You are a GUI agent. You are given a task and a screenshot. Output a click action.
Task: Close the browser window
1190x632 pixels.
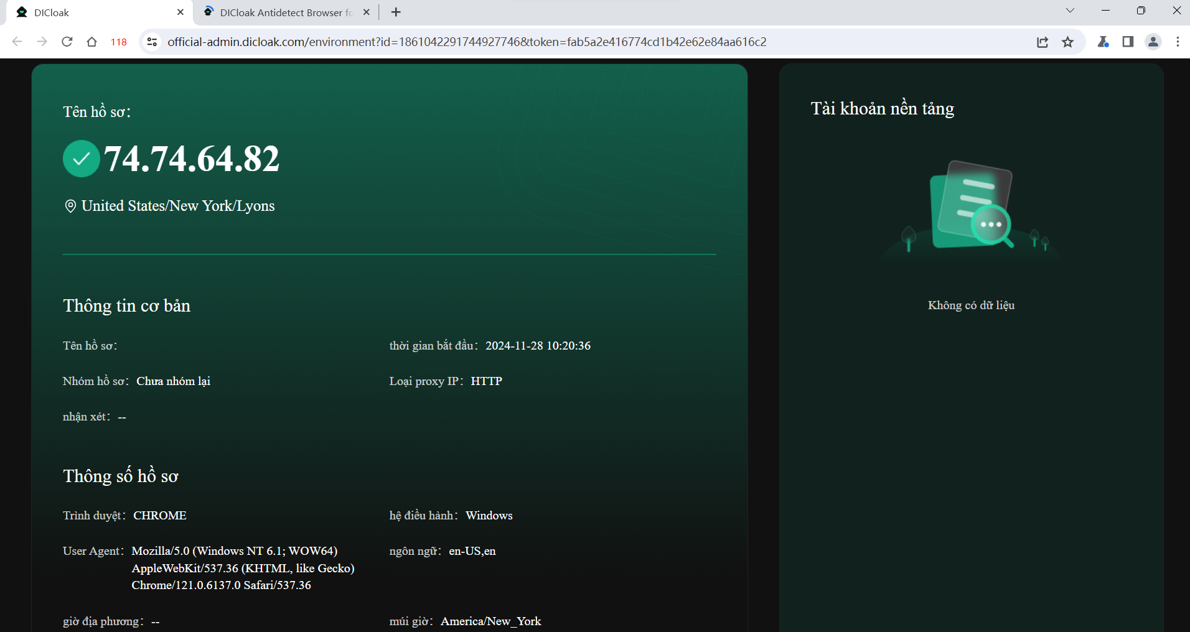coord(1176,11)
